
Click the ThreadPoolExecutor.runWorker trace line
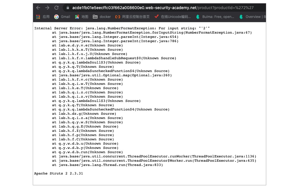click(154, 156)
